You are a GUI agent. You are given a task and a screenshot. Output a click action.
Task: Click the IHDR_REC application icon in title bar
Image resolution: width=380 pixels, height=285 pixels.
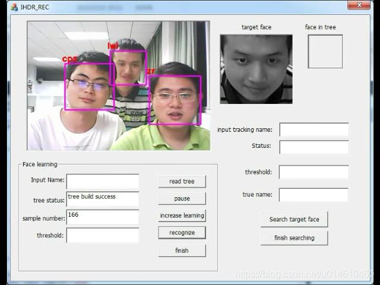coord(14,7)
